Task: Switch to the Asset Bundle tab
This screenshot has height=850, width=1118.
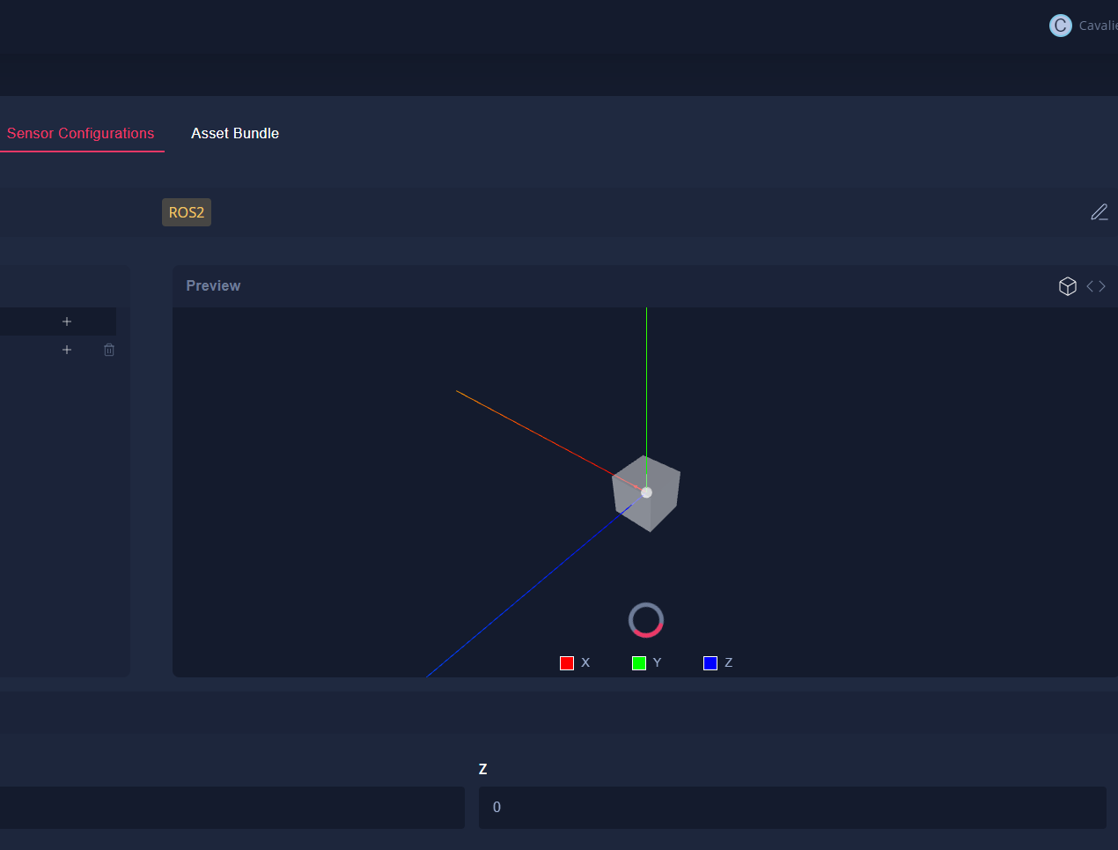Action: 235,133
